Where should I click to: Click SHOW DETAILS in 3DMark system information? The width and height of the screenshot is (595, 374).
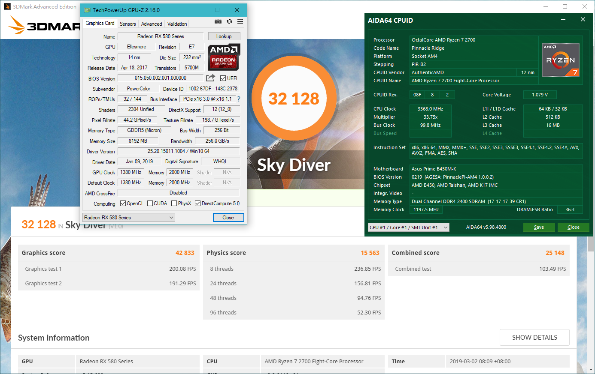(x=534, y=338)
